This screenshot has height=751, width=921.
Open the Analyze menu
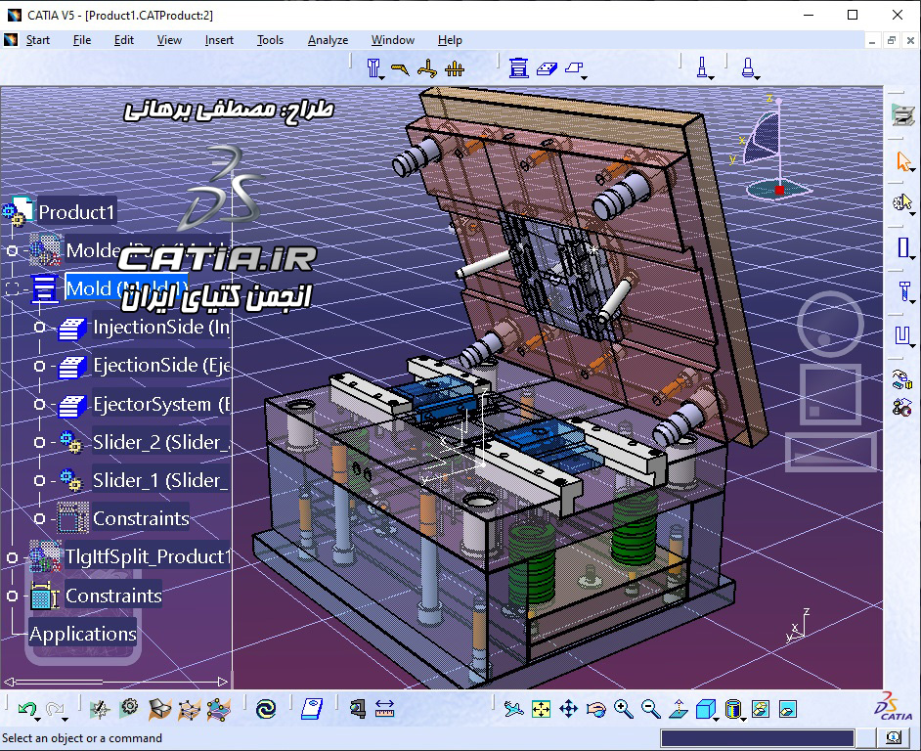(x=328, y=40)
